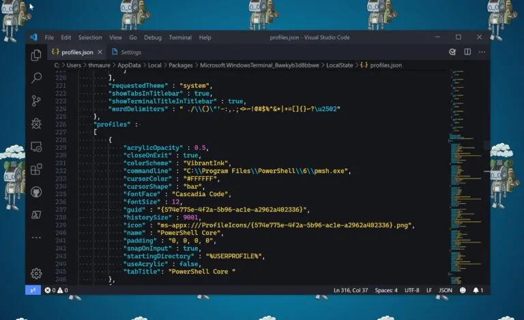Click the fontSize value 12
Image resolution: width=524 pixels, height=320 pixels.
click(175, 202)
